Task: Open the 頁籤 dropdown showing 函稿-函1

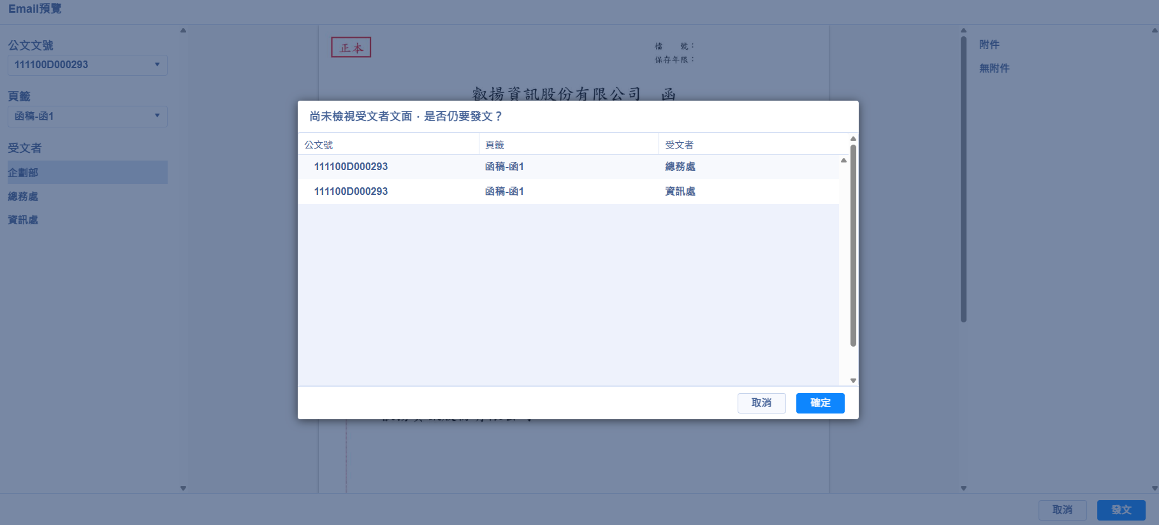Action: [87, 117]
